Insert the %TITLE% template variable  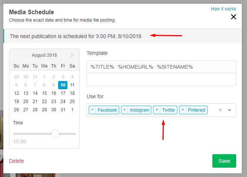coord(102,67)
